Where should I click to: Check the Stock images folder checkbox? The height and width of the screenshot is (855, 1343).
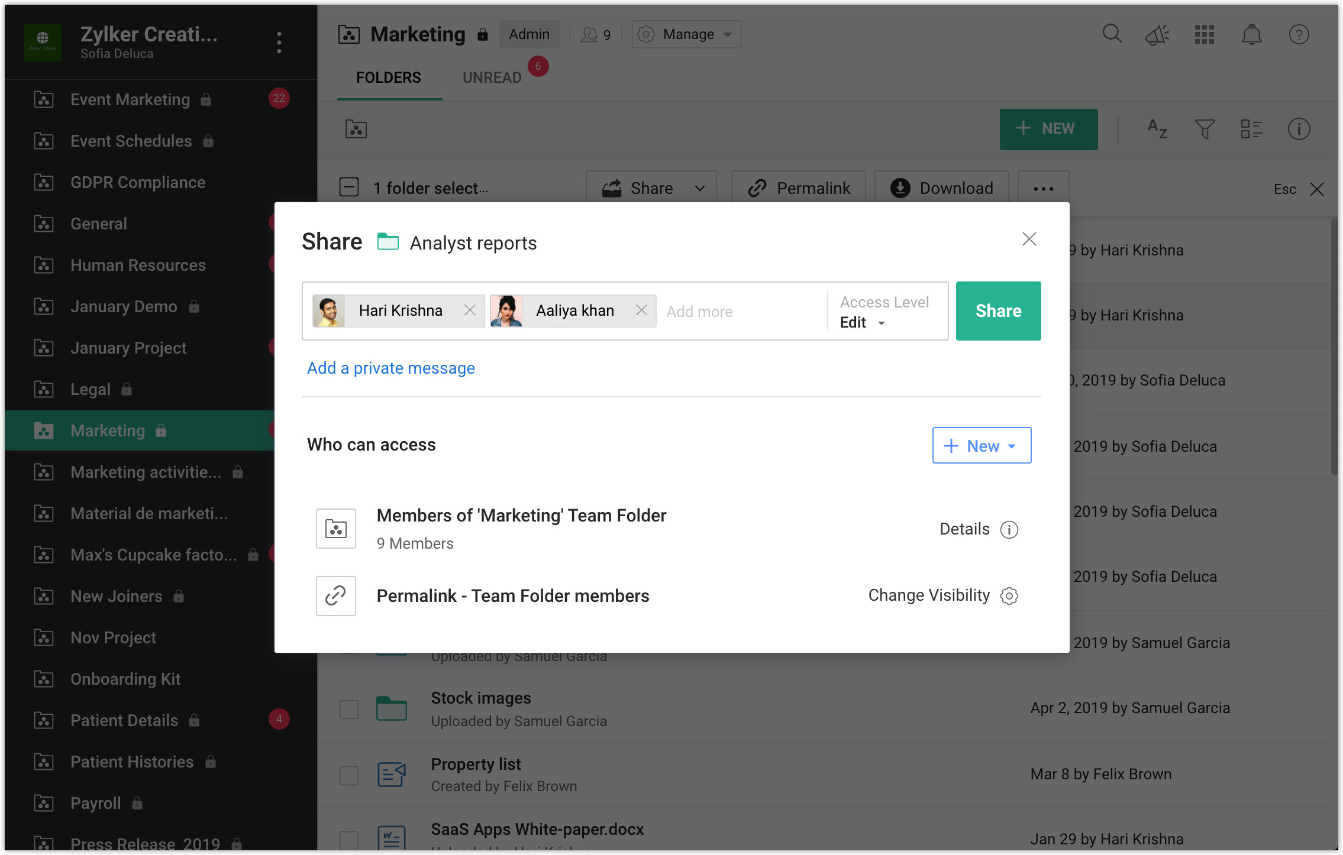pos(349,709)
